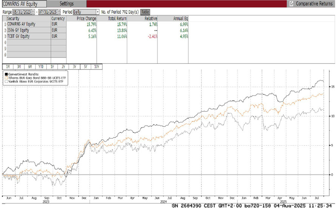Switch chart to the 5Y range
336x210 pixels.
[x=86, y=67]
